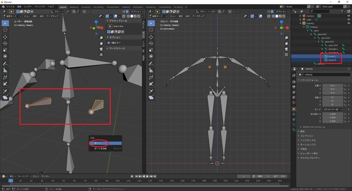
Task: Select the Move tool in left viewport
Action: (5, 37)
